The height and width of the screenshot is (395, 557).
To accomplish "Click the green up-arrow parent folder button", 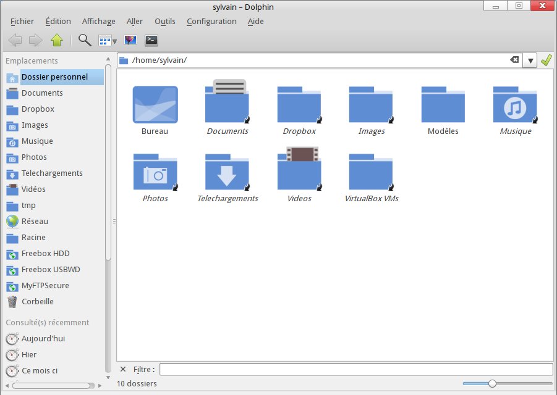I will coord(57,41).
